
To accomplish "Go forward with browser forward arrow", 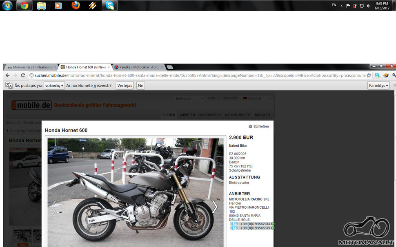I will pos(15,75).
